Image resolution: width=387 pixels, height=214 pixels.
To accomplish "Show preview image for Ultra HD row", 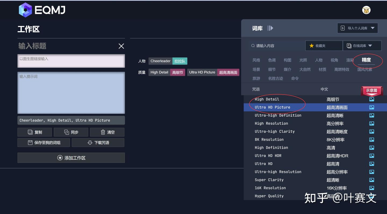I will (x=372, y=164).
